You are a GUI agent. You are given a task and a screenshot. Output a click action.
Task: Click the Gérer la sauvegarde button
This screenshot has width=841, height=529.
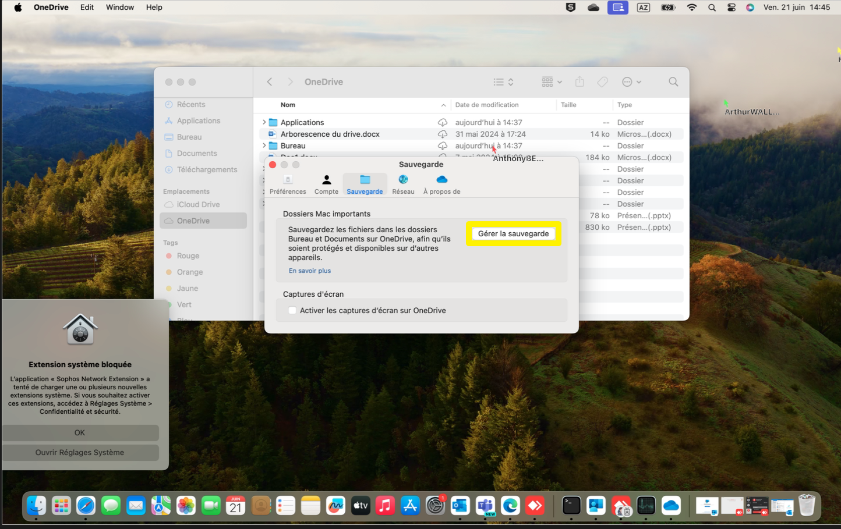(x=513, y=233)
